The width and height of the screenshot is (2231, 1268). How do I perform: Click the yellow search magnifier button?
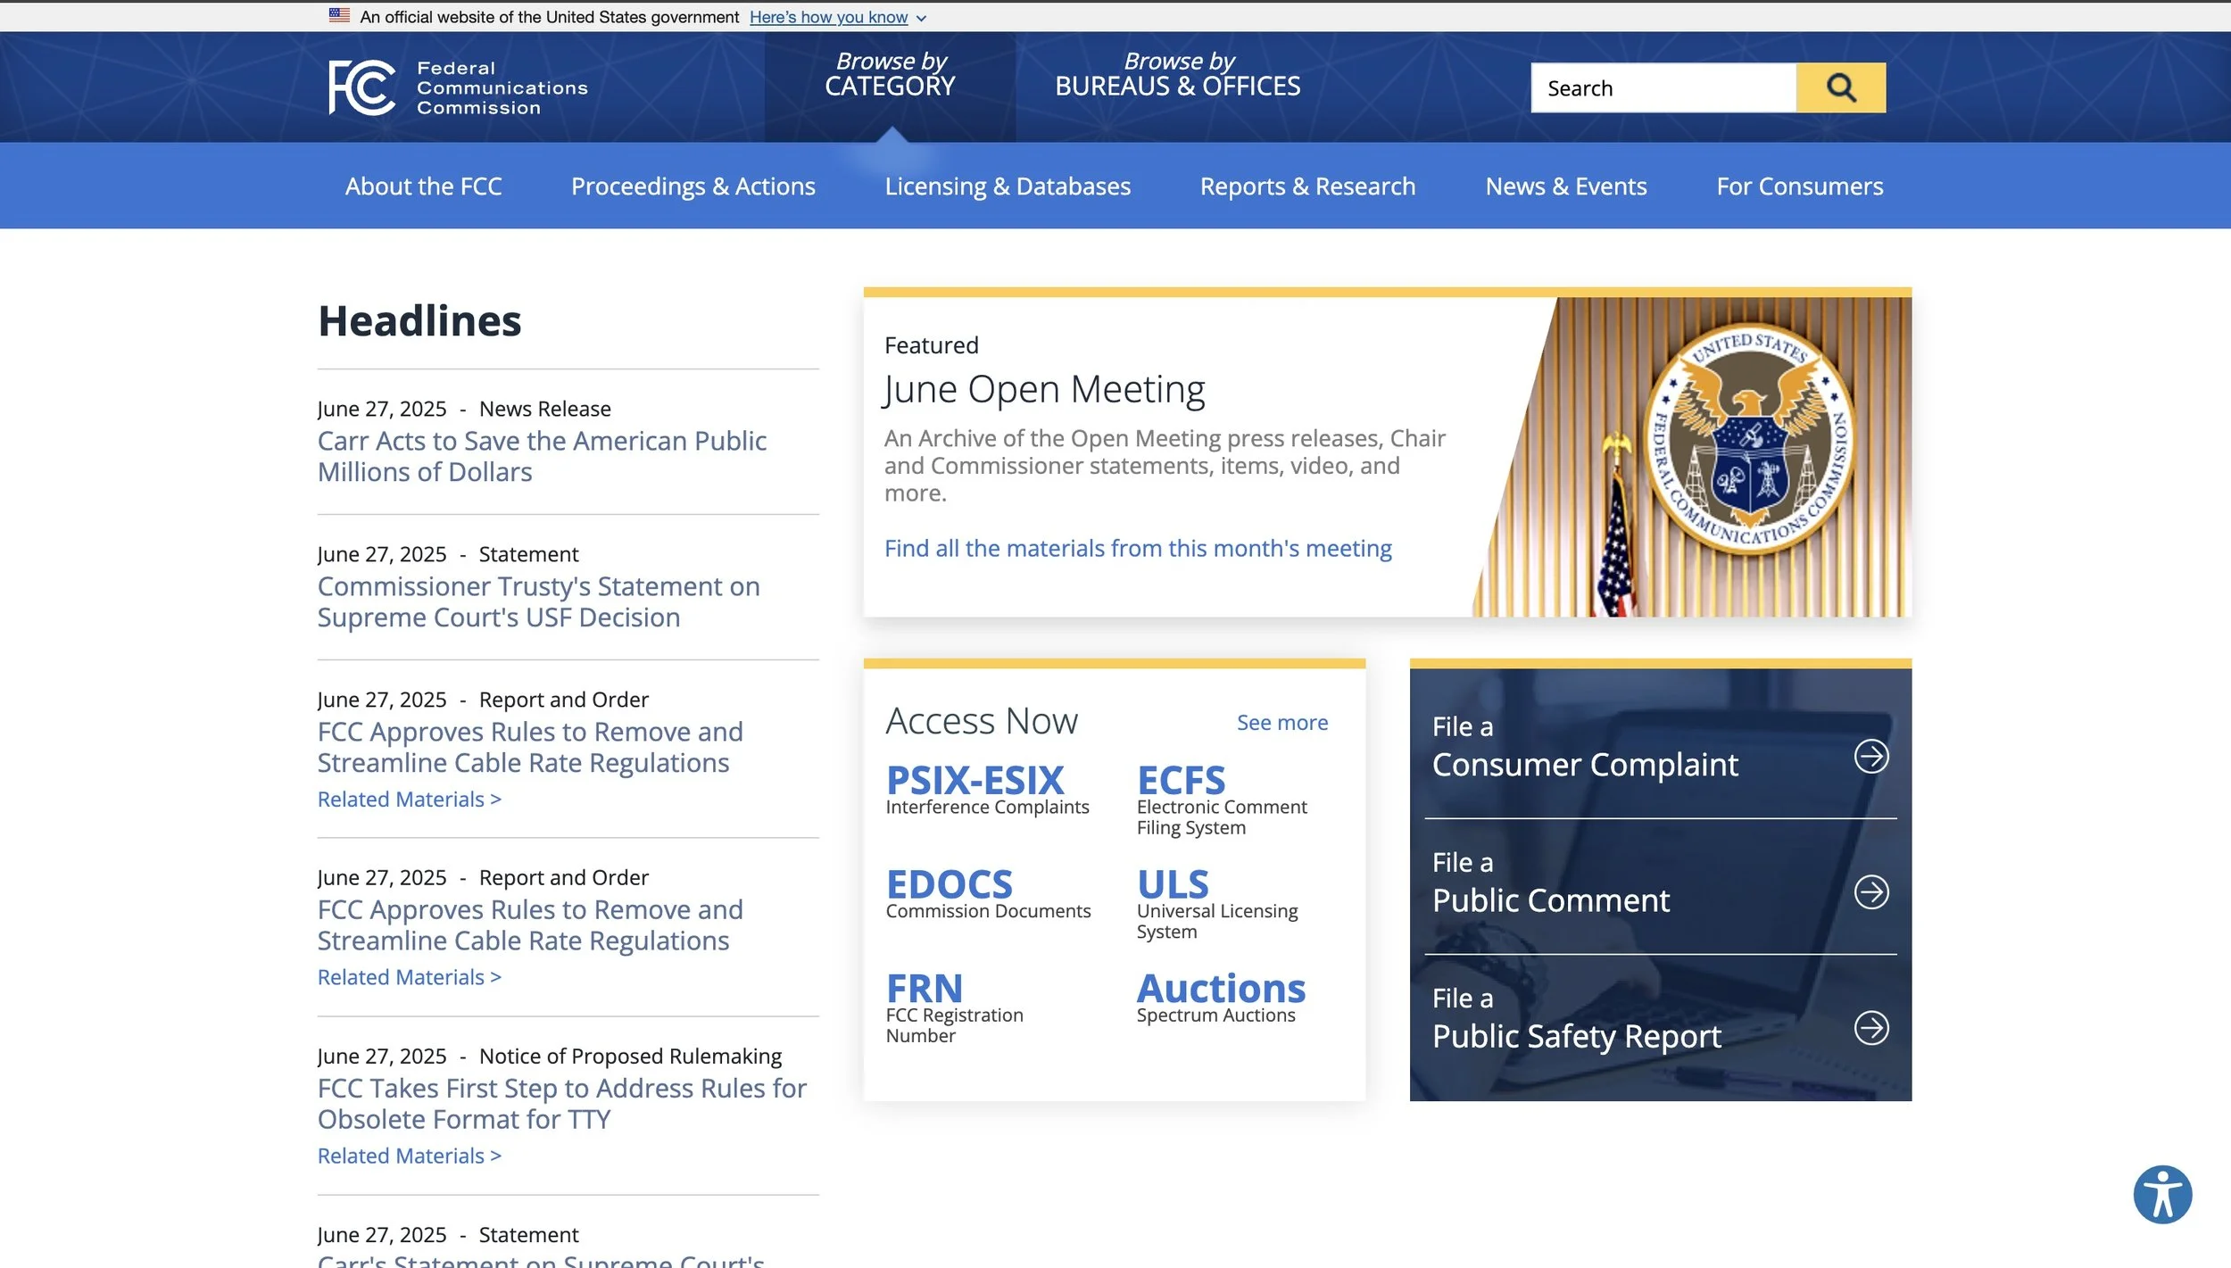[x=1840, y=87]
